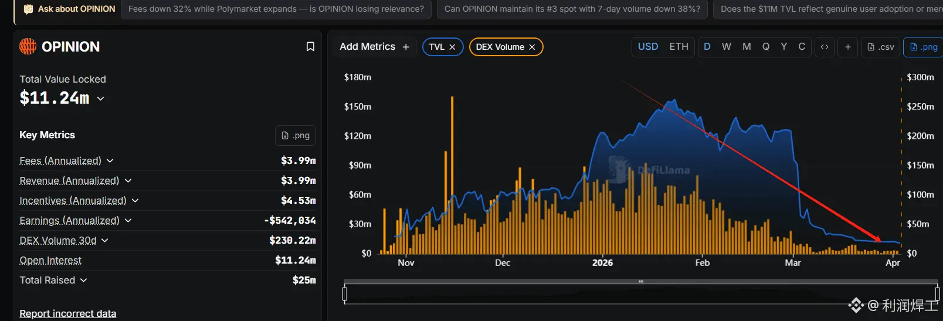
Task: Click the -$542,034 earnings value
Action: (x=290, y=220)
